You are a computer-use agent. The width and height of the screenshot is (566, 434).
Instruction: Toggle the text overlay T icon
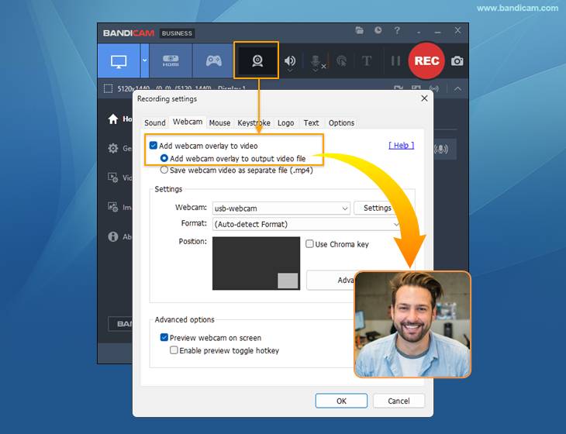click(367, 60)
